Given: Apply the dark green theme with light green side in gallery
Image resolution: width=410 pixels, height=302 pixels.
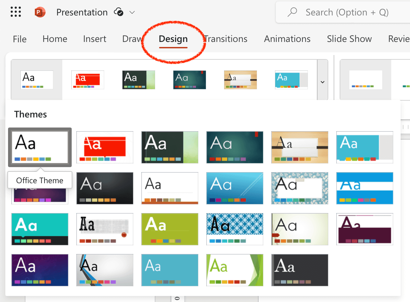Looking at the screenshot, I should click(170, 147).
